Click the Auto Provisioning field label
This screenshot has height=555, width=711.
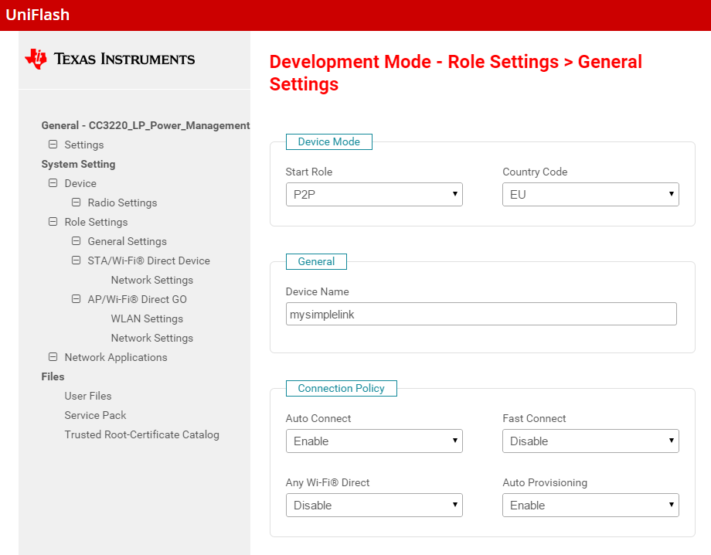(x=545, y=482)
